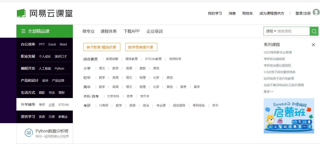Click 考研综合 link

(199, 106)
